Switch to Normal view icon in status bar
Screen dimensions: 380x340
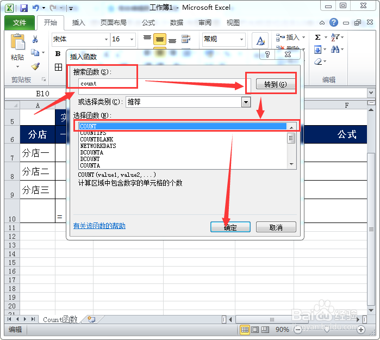[x=245, y=330]
